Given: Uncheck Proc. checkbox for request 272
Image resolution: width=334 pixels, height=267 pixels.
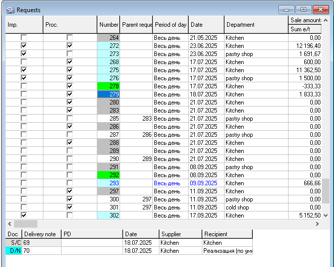Looking at the screenshot, I should [70, 46].
